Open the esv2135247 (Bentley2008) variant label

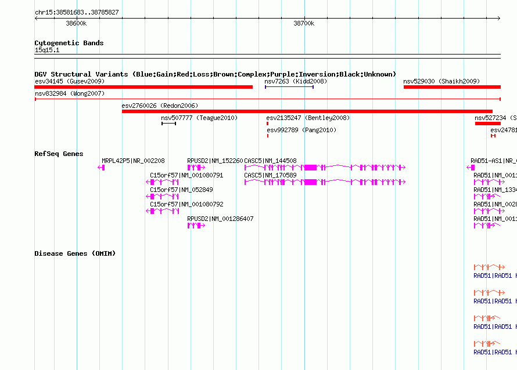point(308,118)
